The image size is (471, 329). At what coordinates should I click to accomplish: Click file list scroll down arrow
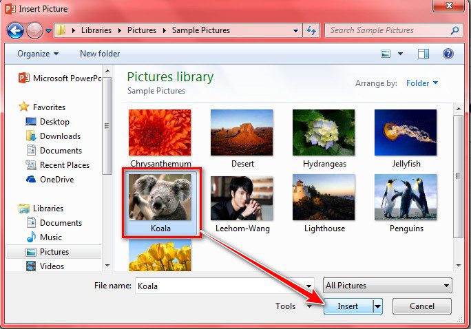[459, 266]
